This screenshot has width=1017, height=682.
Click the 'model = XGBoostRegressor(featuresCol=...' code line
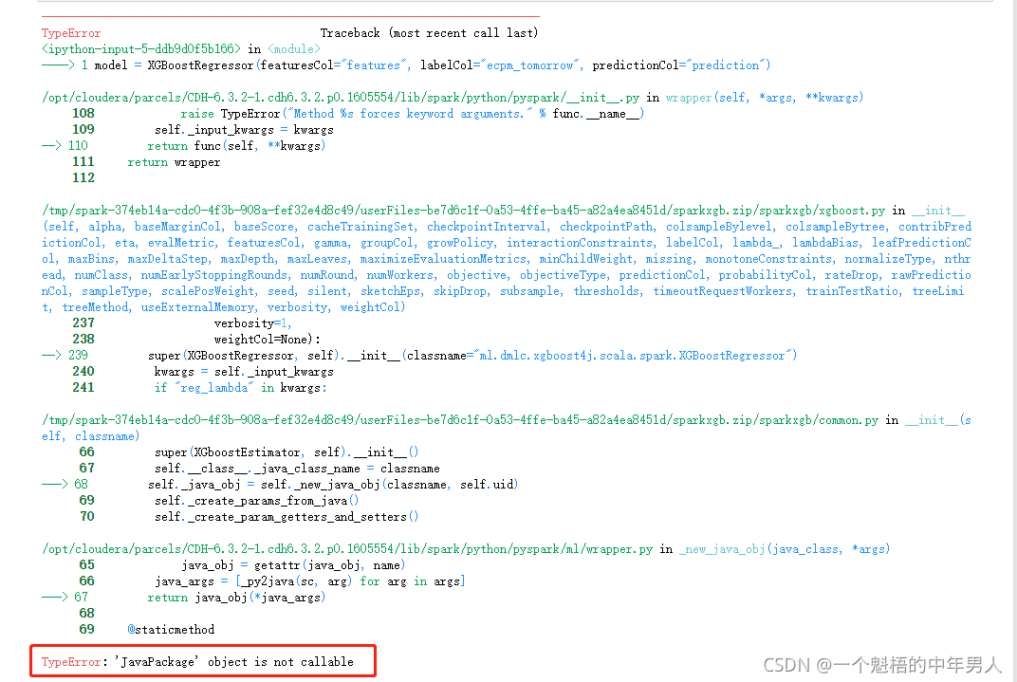tap(432, 65)
